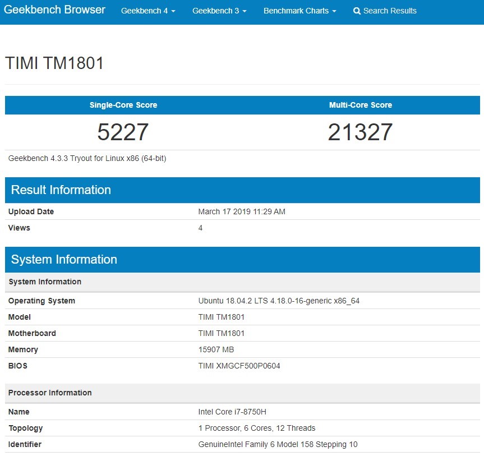Select the Ubuntu 18.04.2 LTS operating system value

(x=279, y=301)
